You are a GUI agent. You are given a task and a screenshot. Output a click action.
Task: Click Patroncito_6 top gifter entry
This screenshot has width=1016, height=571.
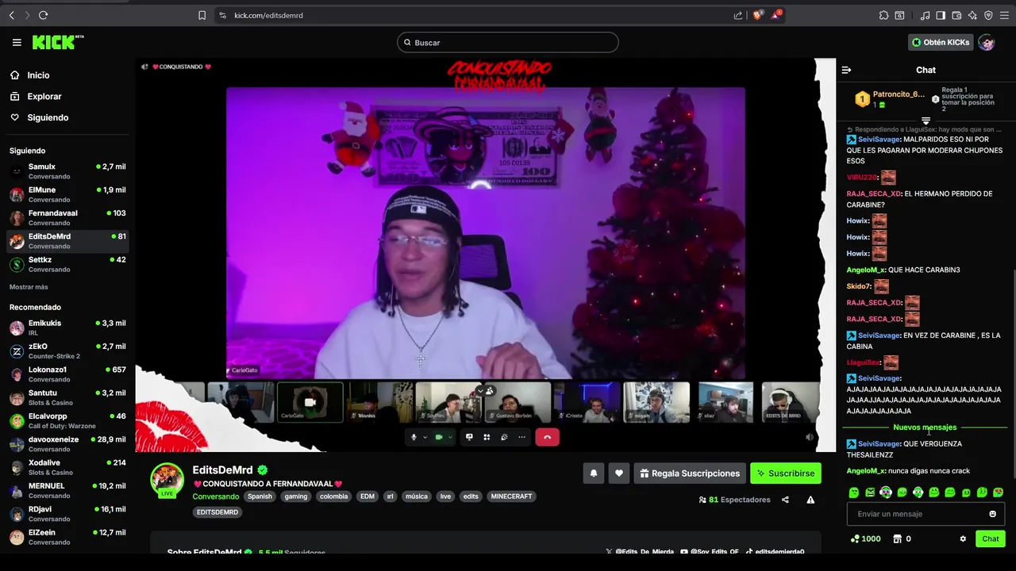click(x=889, y=99)
